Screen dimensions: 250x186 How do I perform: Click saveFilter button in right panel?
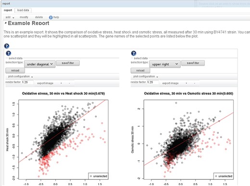(193, 63)
